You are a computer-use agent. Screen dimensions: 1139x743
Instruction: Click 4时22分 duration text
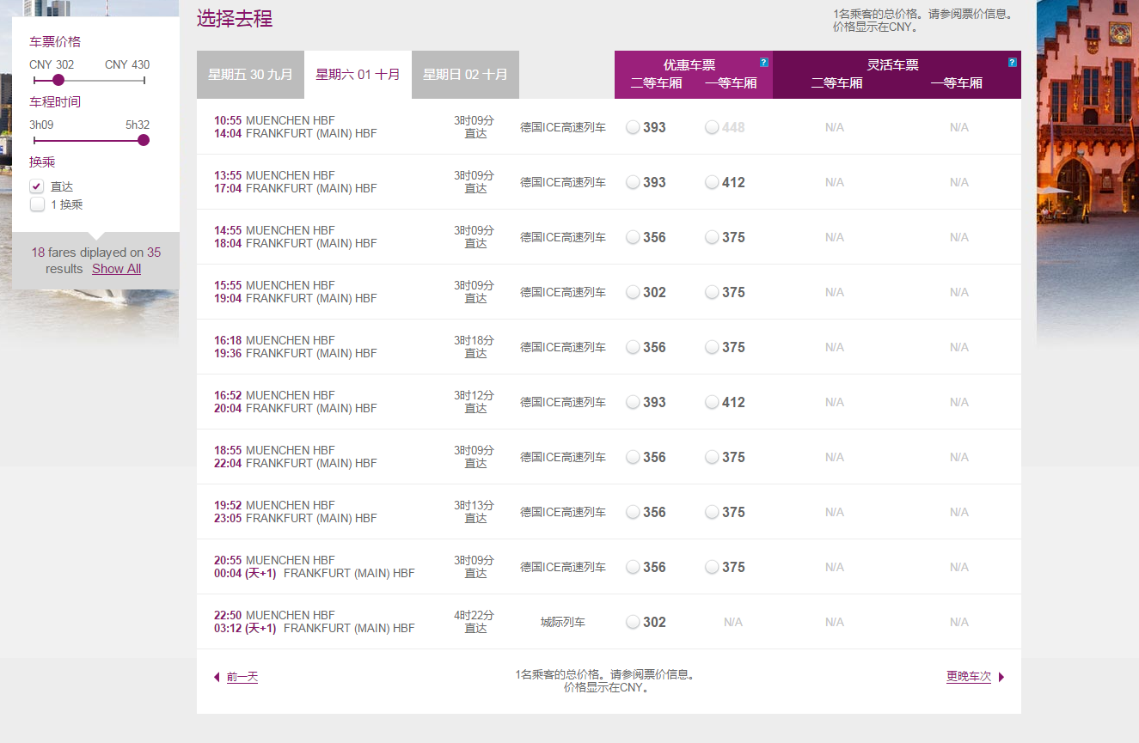click(x=475, y=615)
